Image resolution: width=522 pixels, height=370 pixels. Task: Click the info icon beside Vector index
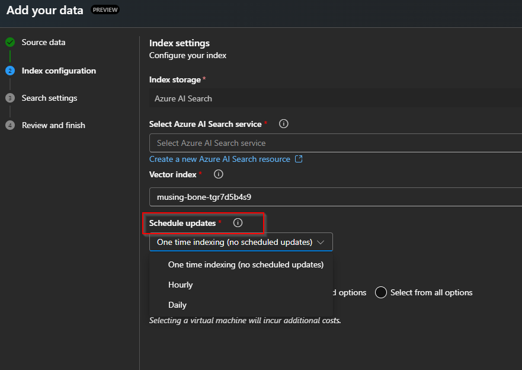pos(219,174)
